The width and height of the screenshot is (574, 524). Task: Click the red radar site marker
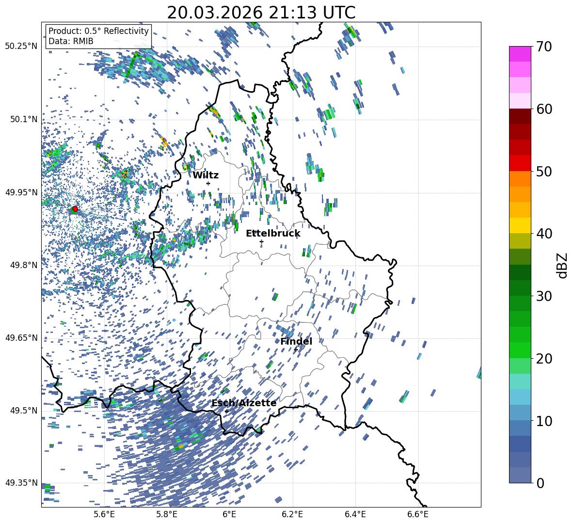click(75, 209)
